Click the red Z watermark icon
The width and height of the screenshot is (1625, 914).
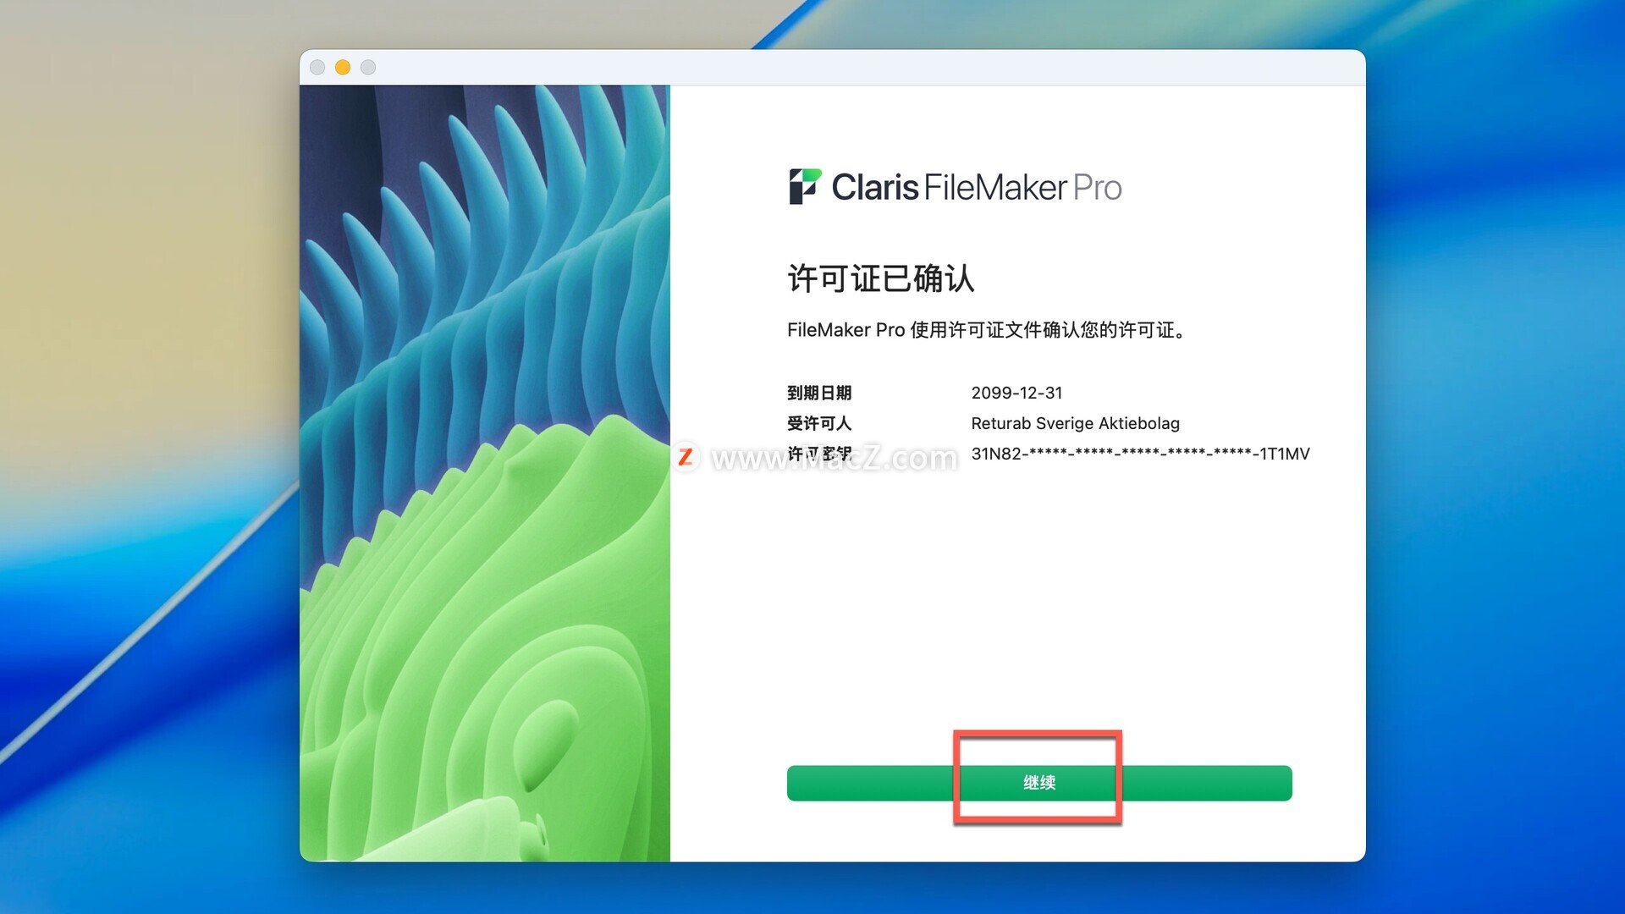tap(686, 457)
